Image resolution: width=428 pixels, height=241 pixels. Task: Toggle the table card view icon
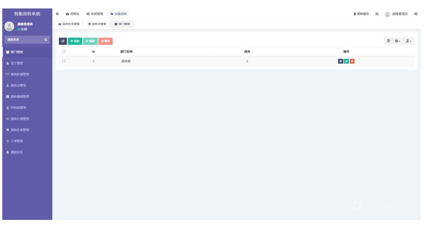click(x=388, y=41)
